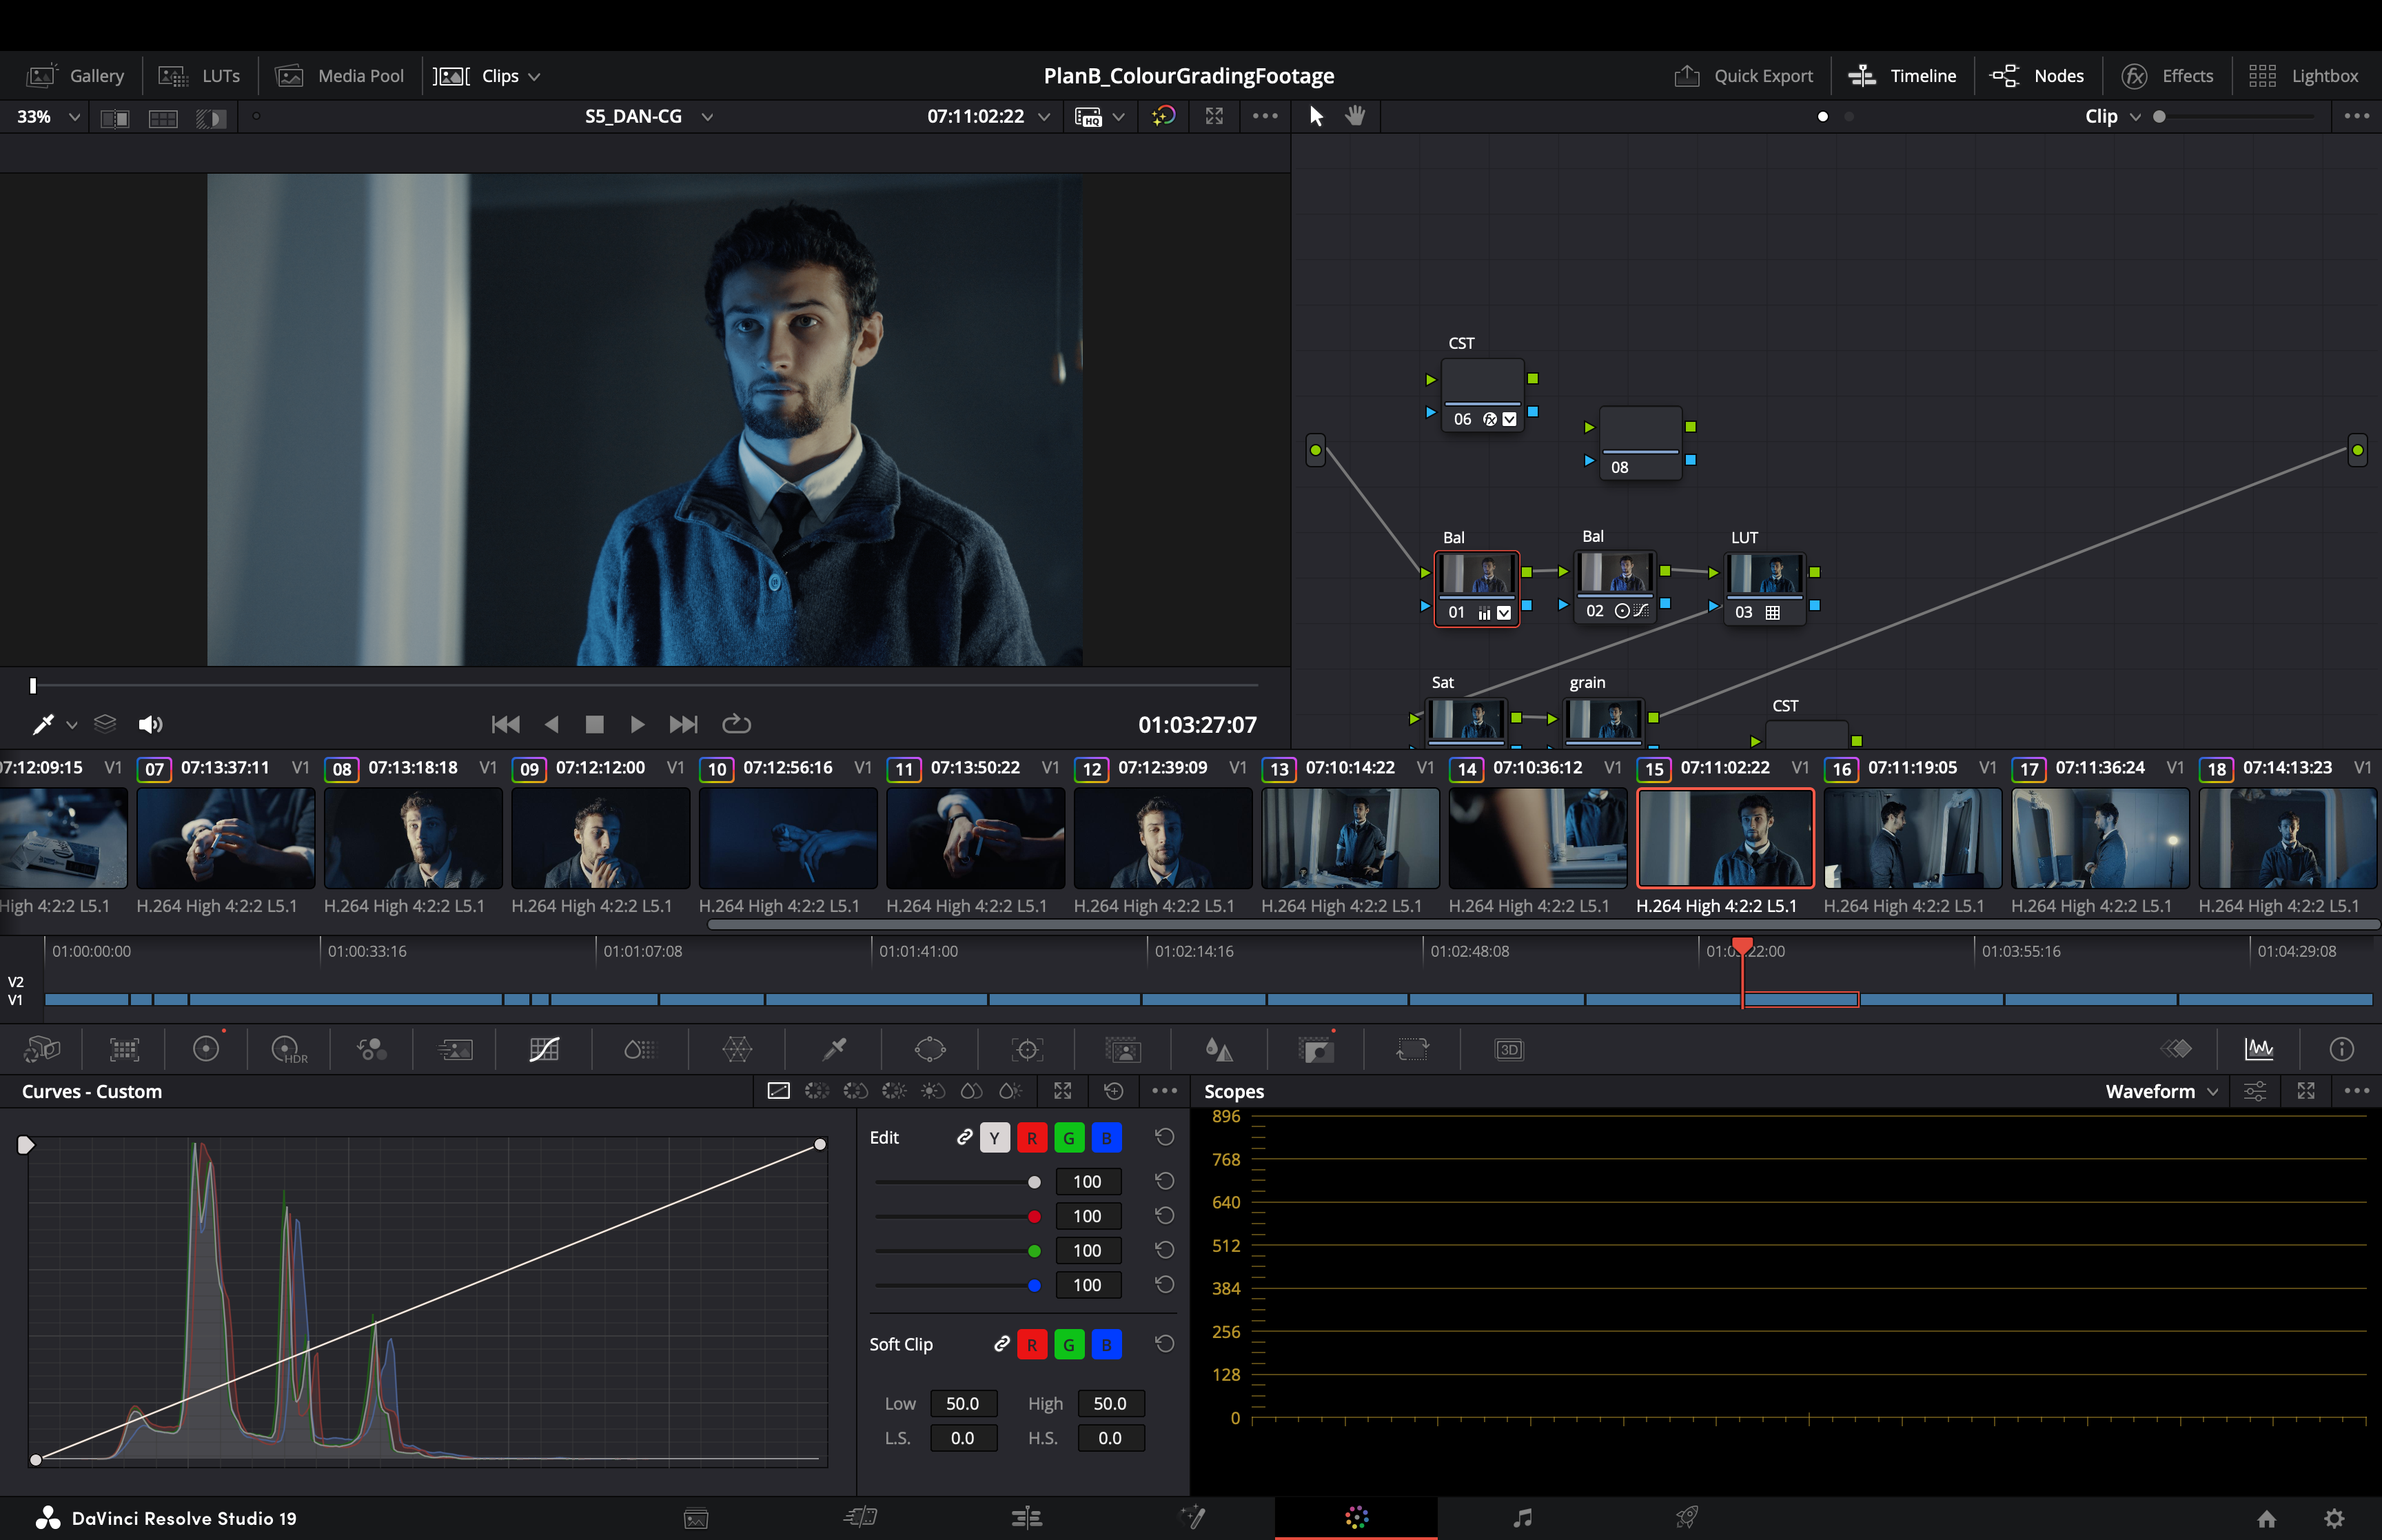Toggle the Y luminance channel edit button
The image size is (2382, 1540).
pyautogui.click(x=994, y=1138)
